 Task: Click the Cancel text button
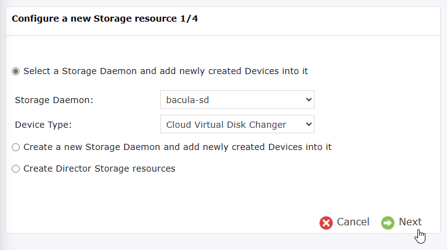point(353,222)
